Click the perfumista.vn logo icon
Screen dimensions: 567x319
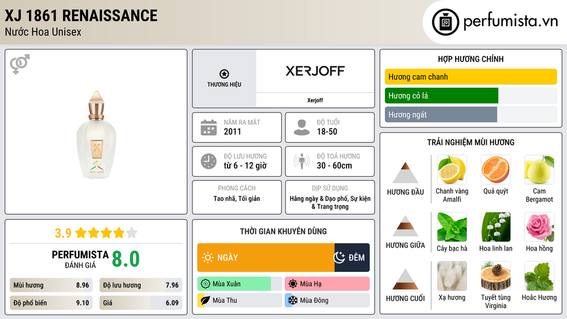[x=445, y=22]
